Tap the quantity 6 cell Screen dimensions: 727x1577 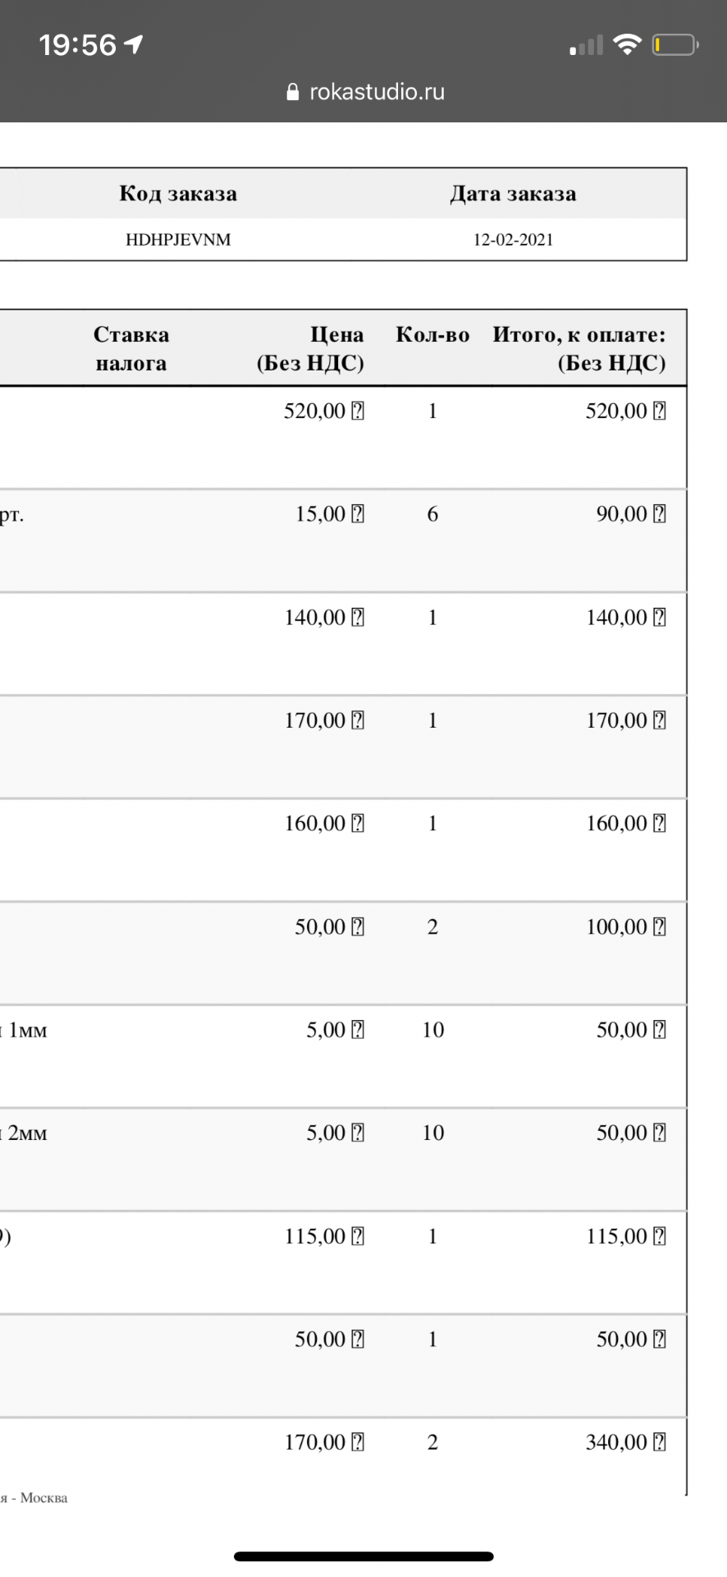coord(432,514)
